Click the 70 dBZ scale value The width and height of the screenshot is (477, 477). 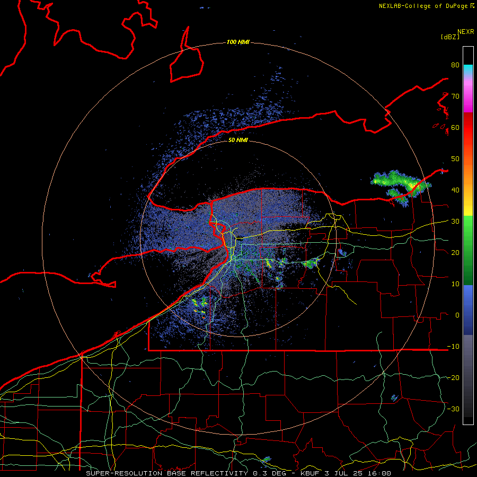click(455, 96)
